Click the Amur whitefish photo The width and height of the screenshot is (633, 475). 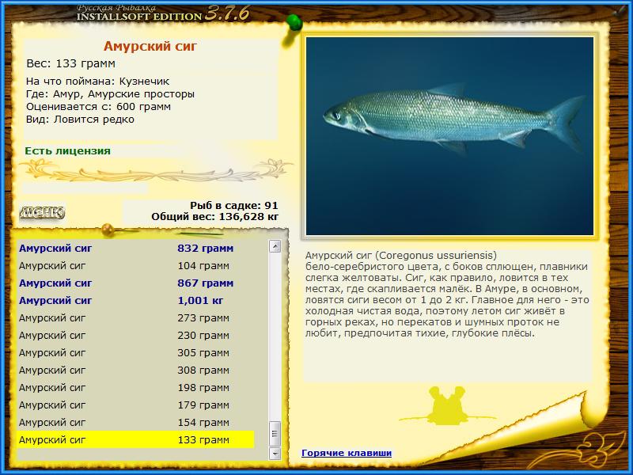449,136
